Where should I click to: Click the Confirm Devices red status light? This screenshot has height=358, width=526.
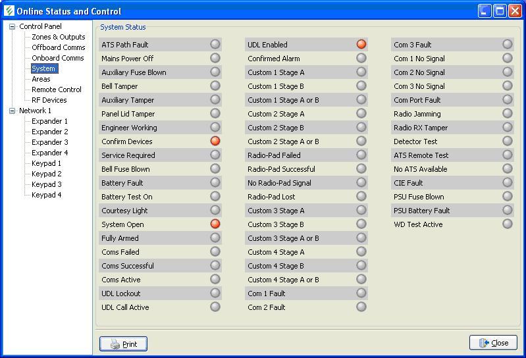[215, 141]
